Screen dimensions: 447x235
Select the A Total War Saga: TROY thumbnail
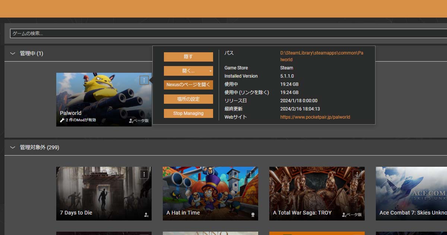click(x=317, y=194)
